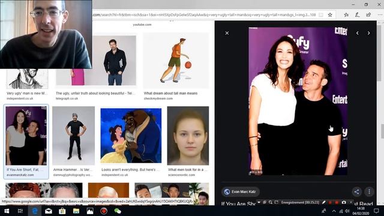Screen dimensions: 384x216
Task: Open network status in tray
Action: 341,211
